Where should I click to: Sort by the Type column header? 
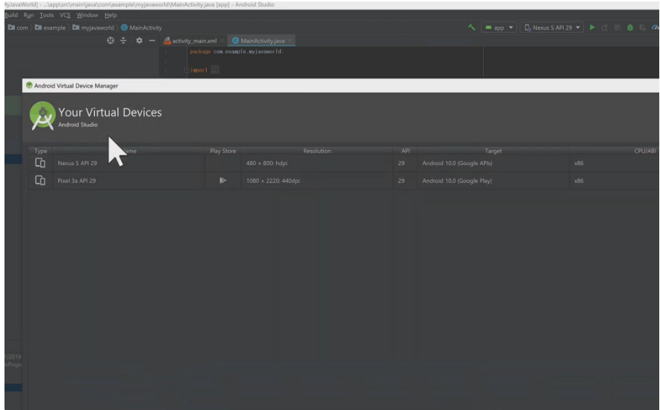coord(41,151)
